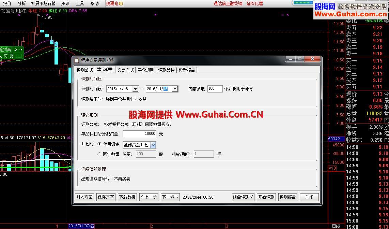Switch to the 平仓规则 tab
Screen dimensions: 389x229
click(x=146, y=70)
